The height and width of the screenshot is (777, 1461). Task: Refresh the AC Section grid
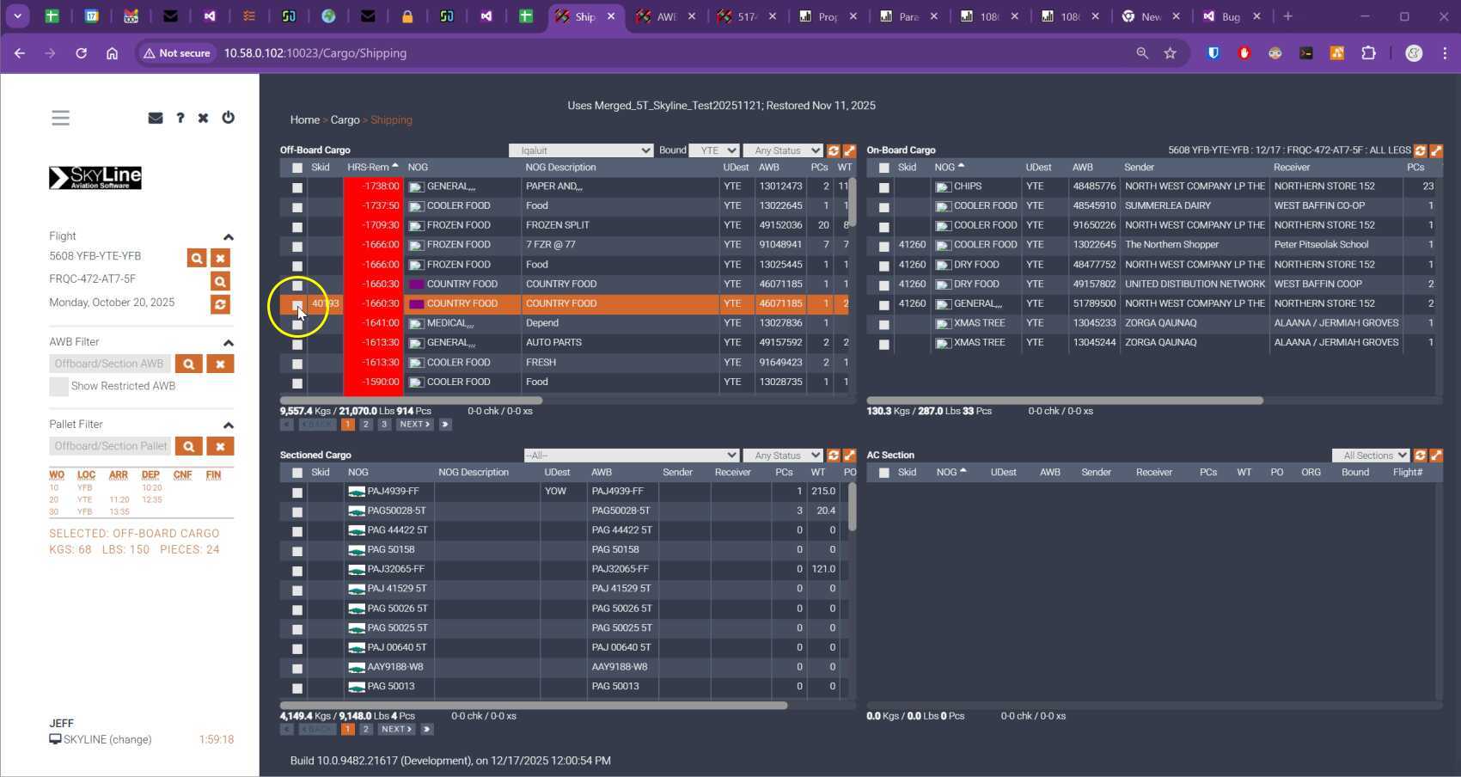point(1420,456)
